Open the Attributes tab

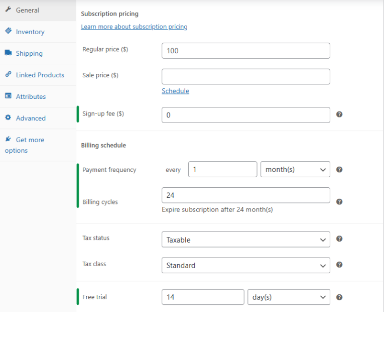tap(38, 96)
